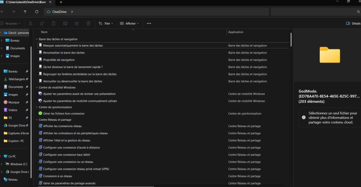This screenshot has height=187, width=361.
Task: Open the Afficher view dropdown
Action: click(x=129, y=23)
